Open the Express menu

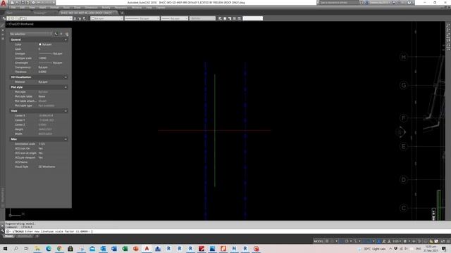161,8
